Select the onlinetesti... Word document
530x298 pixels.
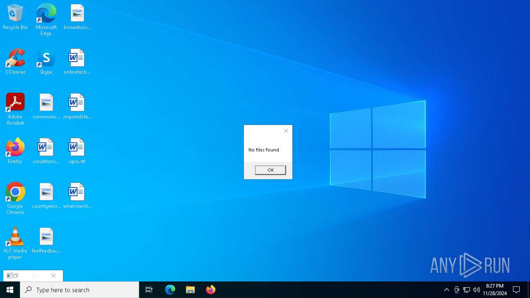pyautogui.click(x=77, y=62)
